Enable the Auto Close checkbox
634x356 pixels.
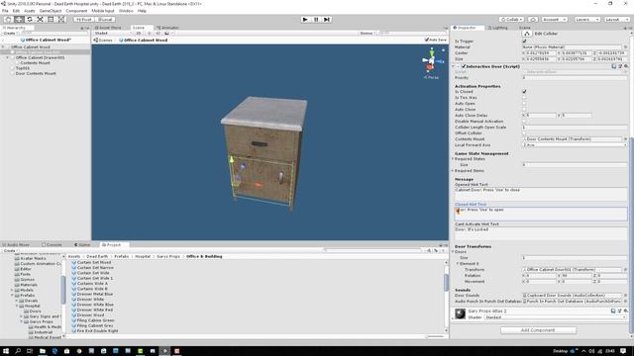click(x=524, y=110)
